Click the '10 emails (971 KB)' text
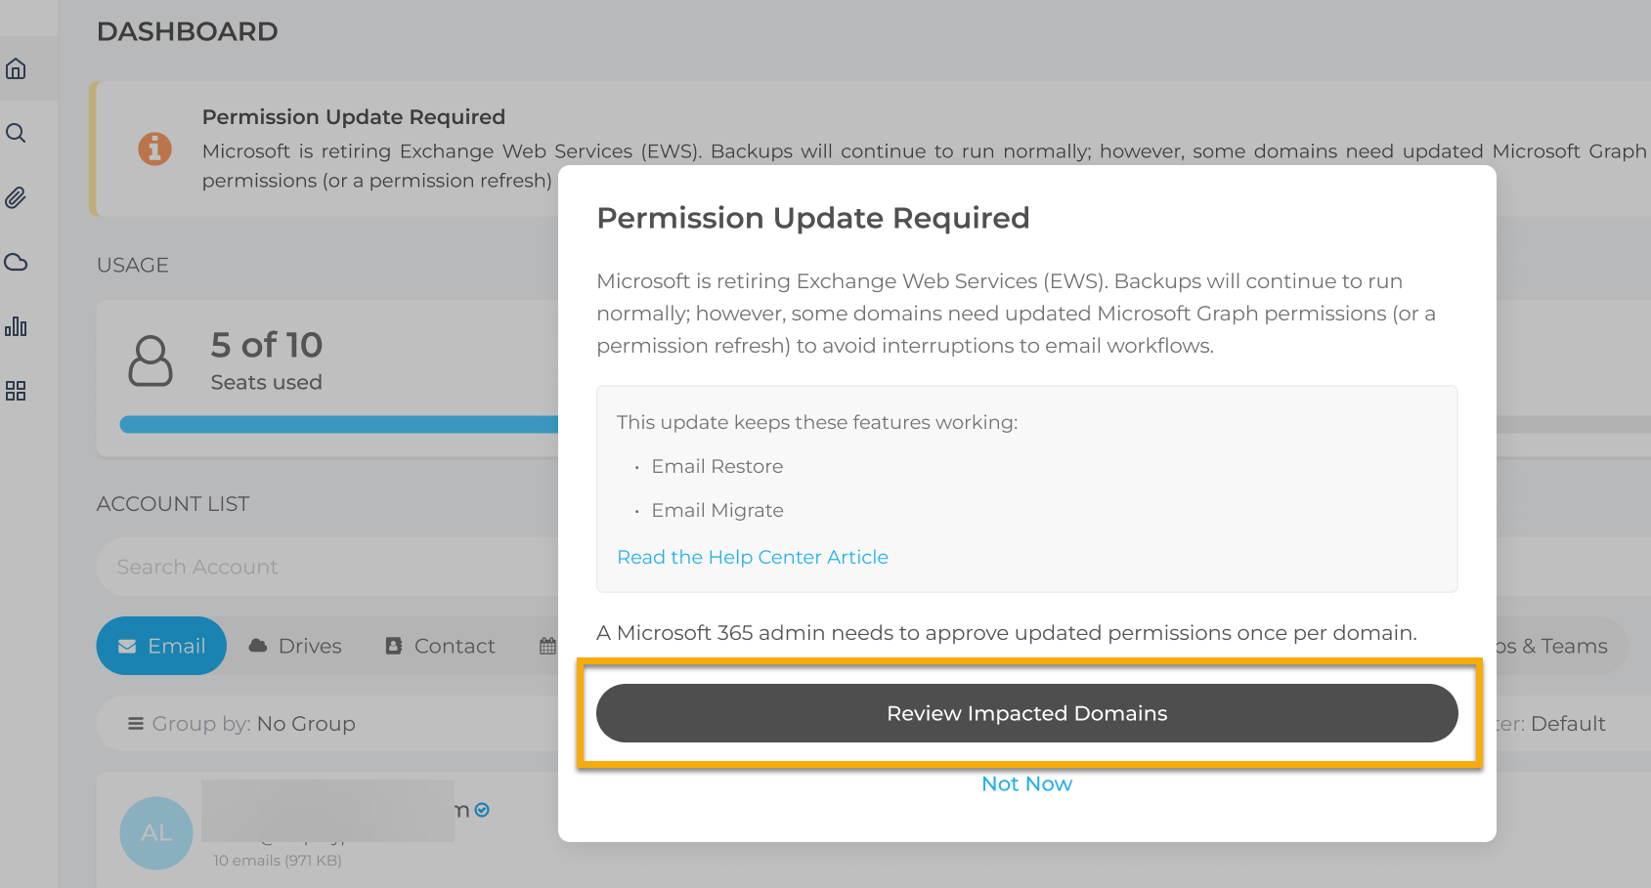This screenshot has height=888, width=1651. point(278,861)
